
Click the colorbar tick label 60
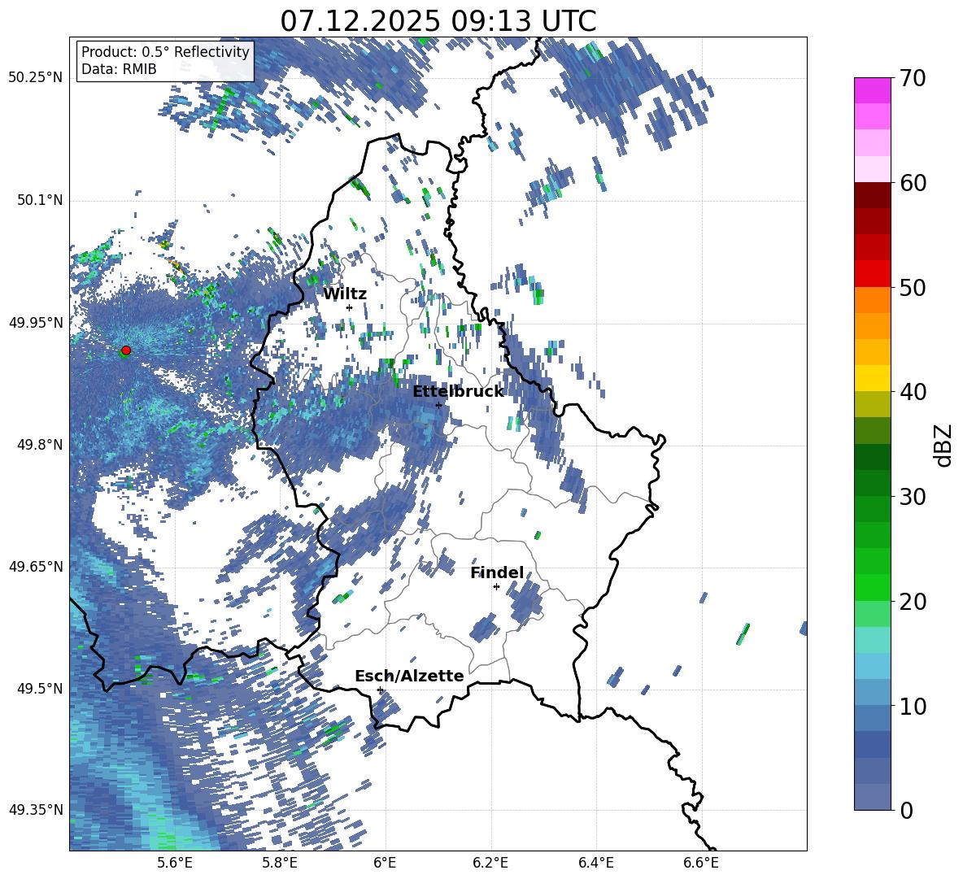(x=913, y=183)
